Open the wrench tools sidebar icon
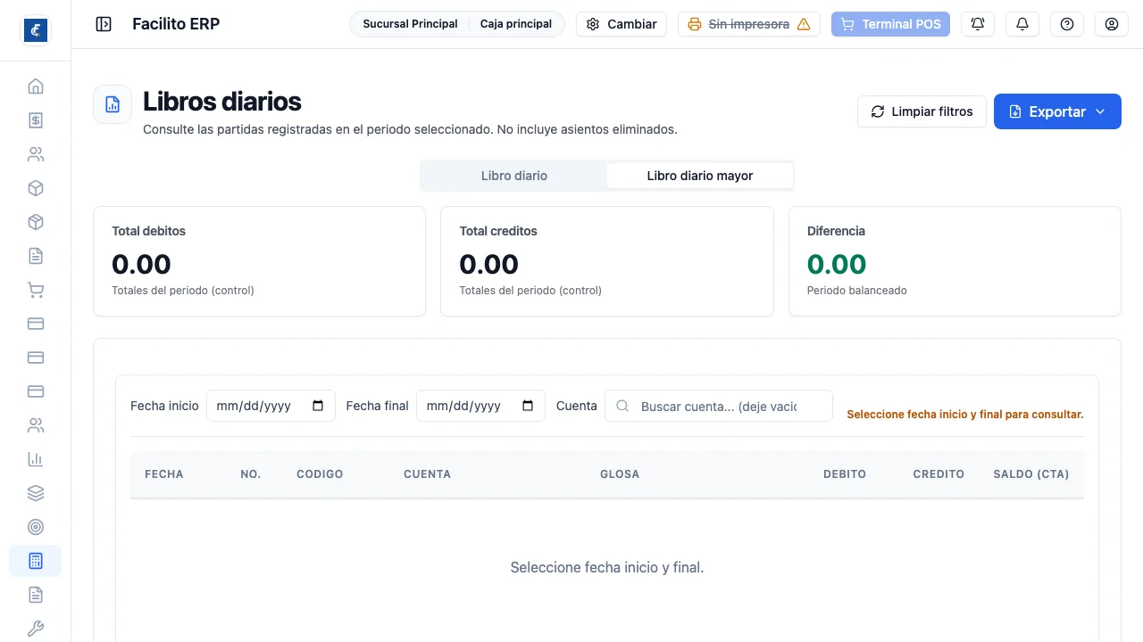The width and height of the screenshot is (1143, 642). coord(36,629)
